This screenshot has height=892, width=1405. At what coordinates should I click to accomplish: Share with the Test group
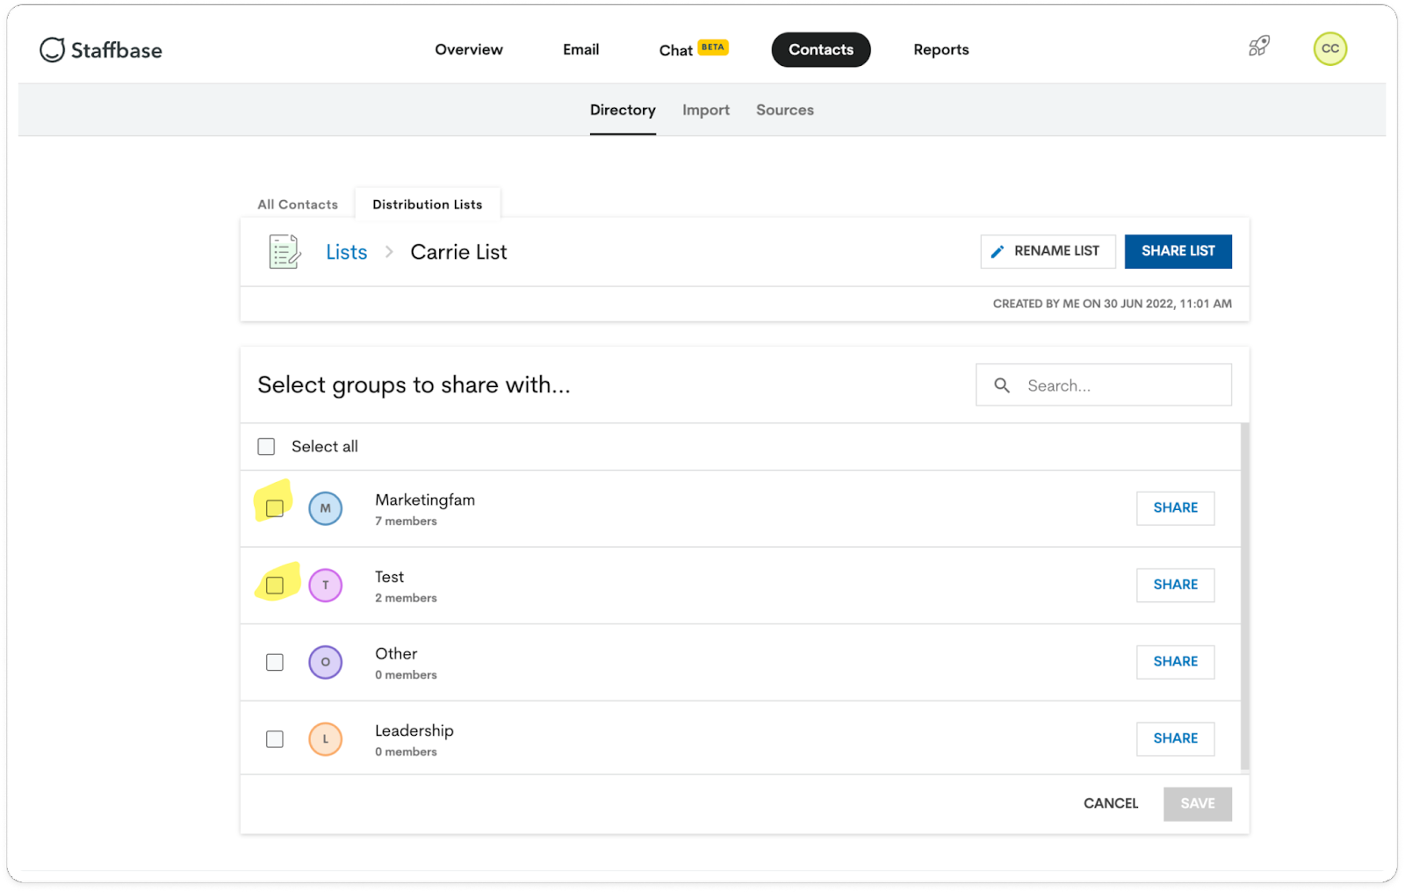click(1175, 586)
